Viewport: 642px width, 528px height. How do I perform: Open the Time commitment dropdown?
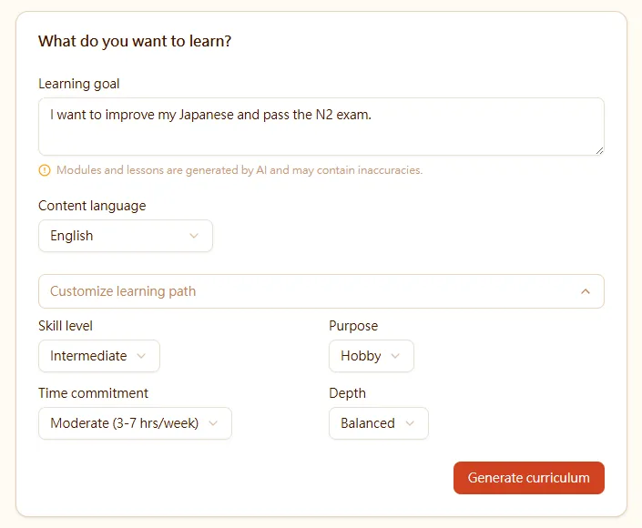click(x=135, y=423)
